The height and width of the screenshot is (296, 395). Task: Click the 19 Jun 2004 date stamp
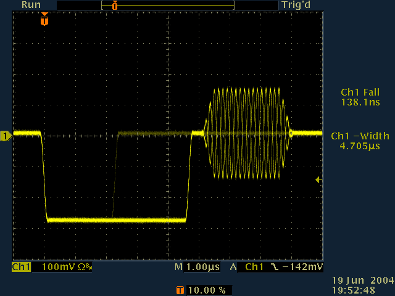tap(360, 281)
